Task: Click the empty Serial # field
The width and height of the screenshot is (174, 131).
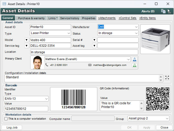Action: (x=118, y=40)
